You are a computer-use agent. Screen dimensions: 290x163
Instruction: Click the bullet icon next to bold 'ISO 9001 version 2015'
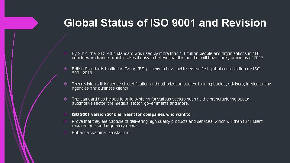(x=66, y=114)
